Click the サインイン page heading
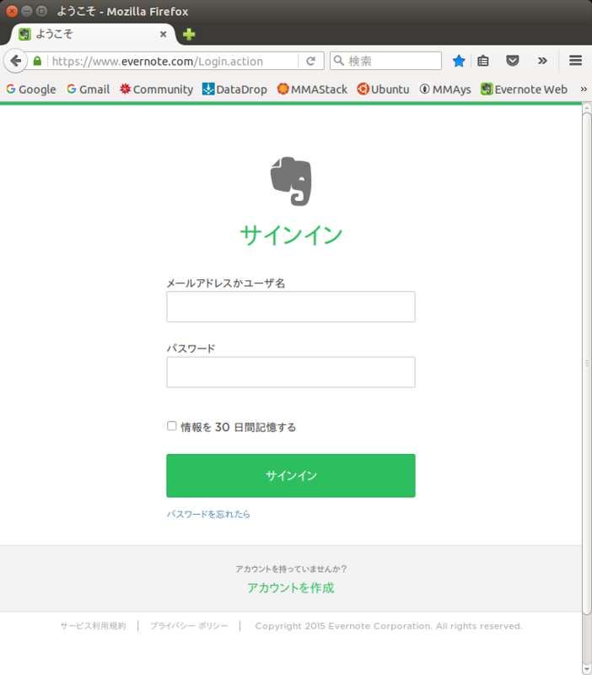 pos(291,235)
